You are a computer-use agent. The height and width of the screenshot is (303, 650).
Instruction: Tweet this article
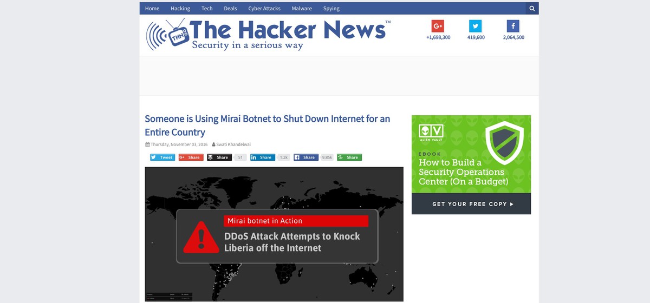[162, 157]
